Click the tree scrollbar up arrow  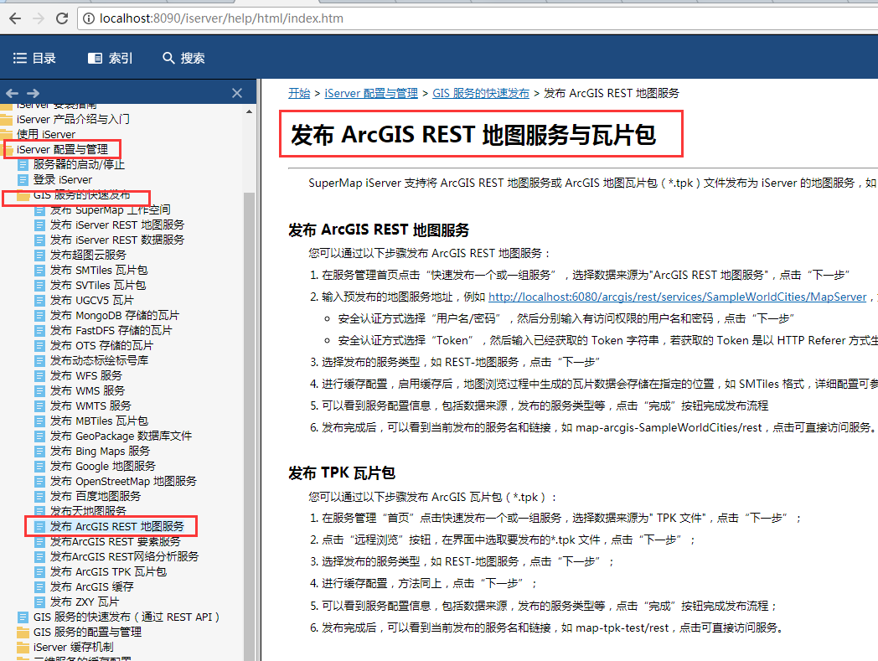(249, 112)
